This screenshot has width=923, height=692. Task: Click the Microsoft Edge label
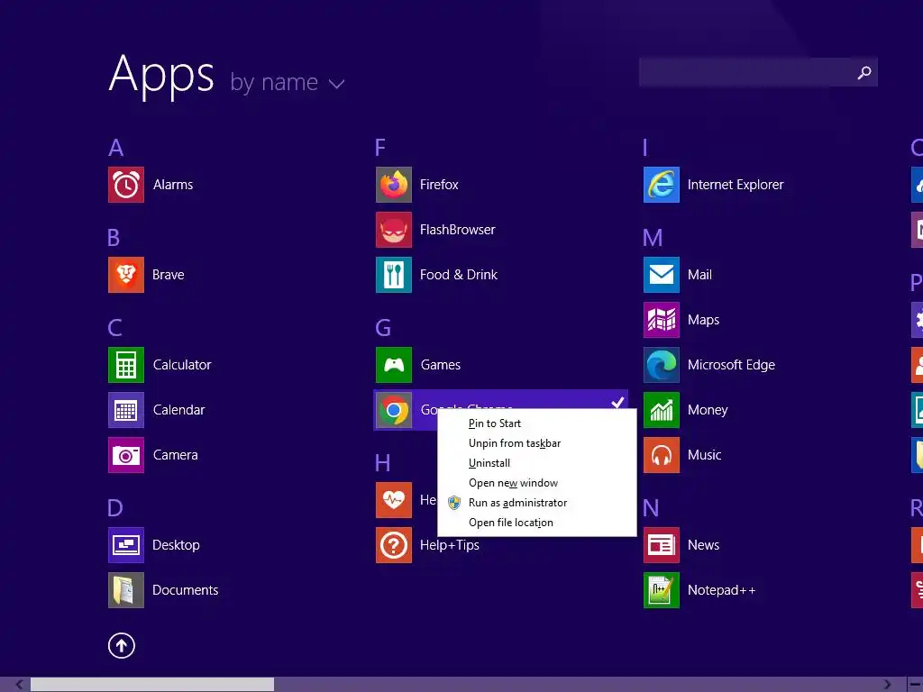[x=732, y=365]
